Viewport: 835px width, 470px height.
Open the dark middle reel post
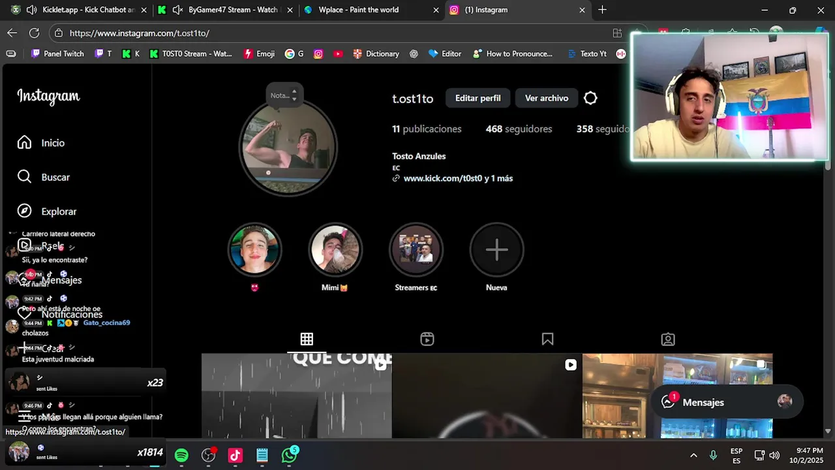coord(487,396)
